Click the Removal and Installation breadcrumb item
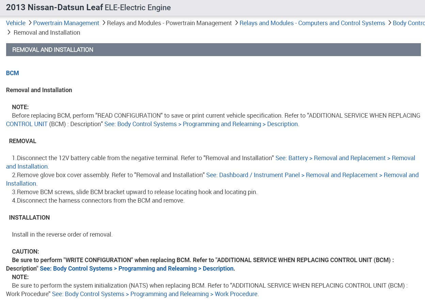 point(47,33)
